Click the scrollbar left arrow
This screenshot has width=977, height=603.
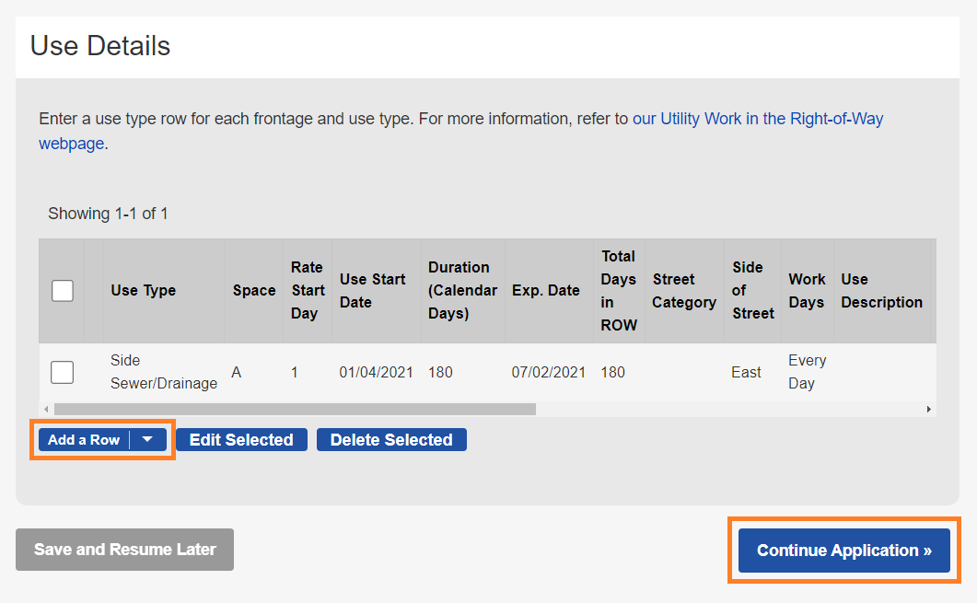pyautogui.click(x=46, y=409)
